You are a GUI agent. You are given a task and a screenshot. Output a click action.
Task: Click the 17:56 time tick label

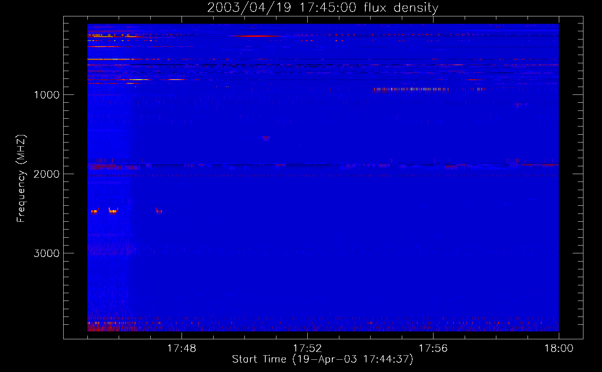pyautogui.click(x=433, y=349)
